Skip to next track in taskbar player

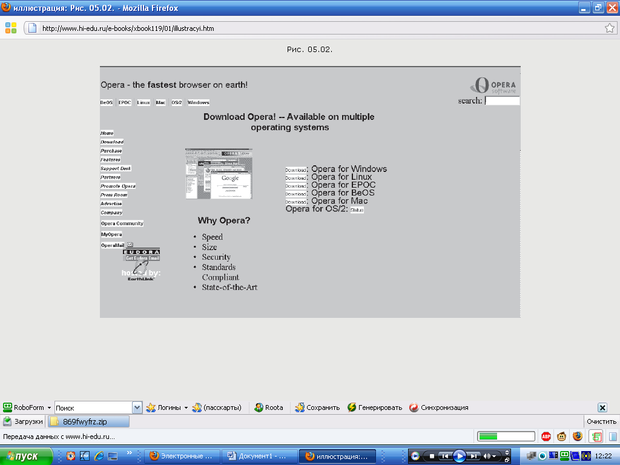473,456
